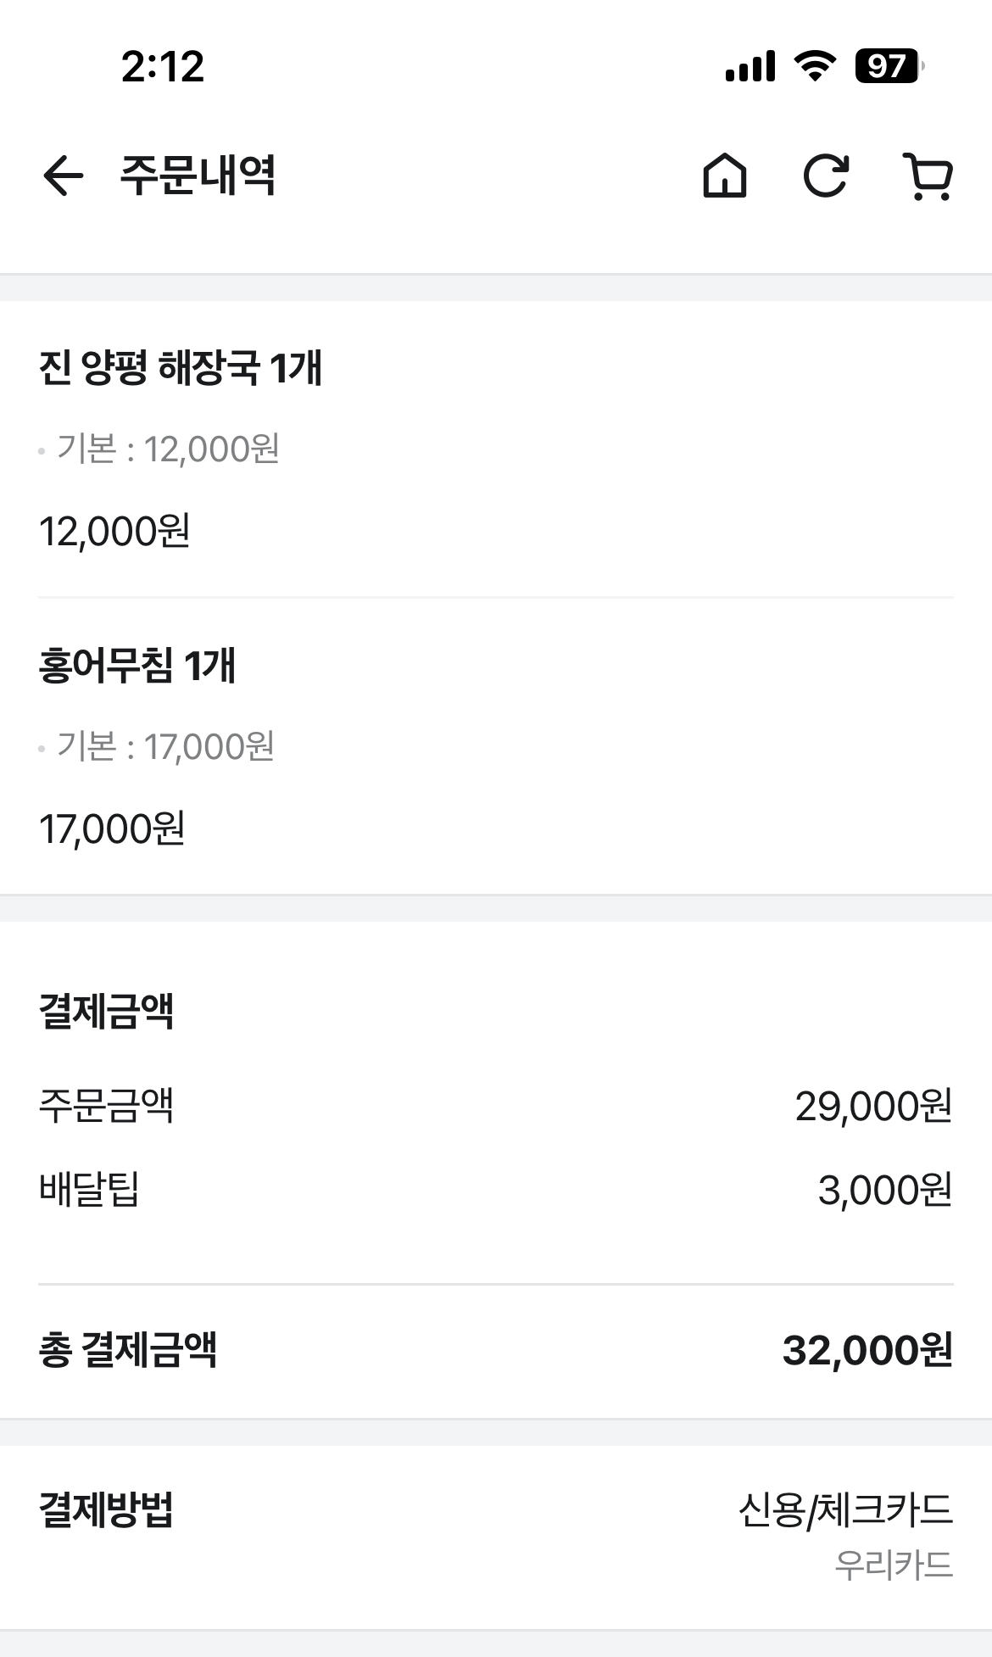992x1657 pixels.
Task: Refresh the order history page
Action: click(826, 176)
